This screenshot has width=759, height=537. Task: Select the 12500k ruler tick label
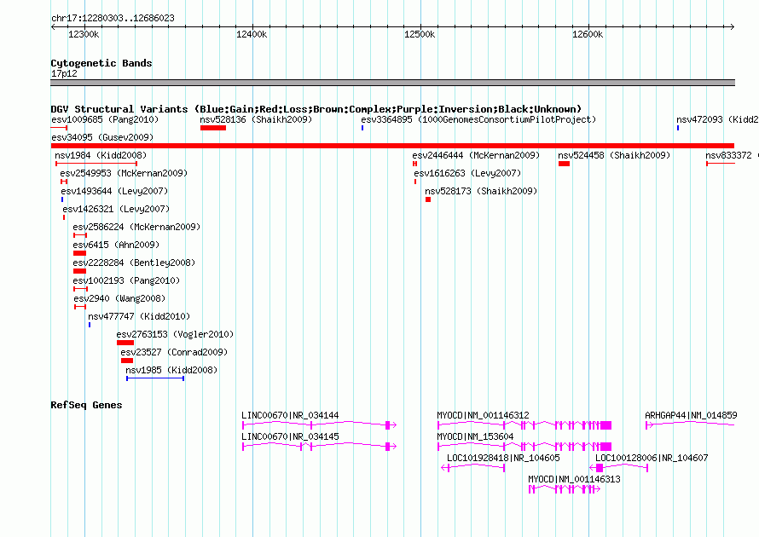(420, 34)
